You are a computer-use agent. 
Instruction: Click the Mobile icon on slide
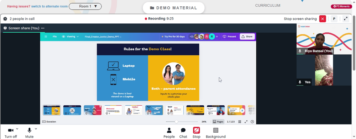(113, 79)
